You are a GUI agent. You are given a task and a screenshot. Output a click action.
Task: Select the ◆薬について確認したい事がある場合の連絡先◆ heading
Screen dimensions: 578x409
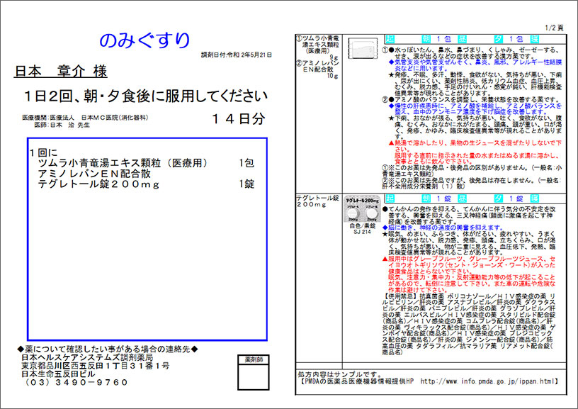click(108, 349)
